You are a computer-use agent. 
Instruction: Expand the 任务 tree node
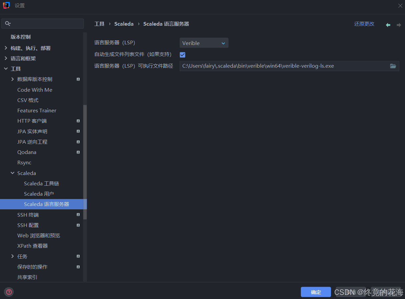pyautogui.click(x=13, y=256)
